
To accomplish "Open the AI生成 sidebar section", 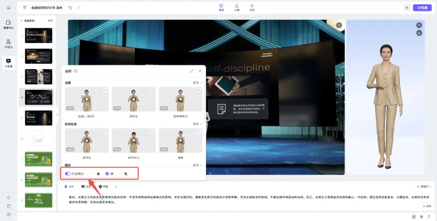I will pos(9,63).
